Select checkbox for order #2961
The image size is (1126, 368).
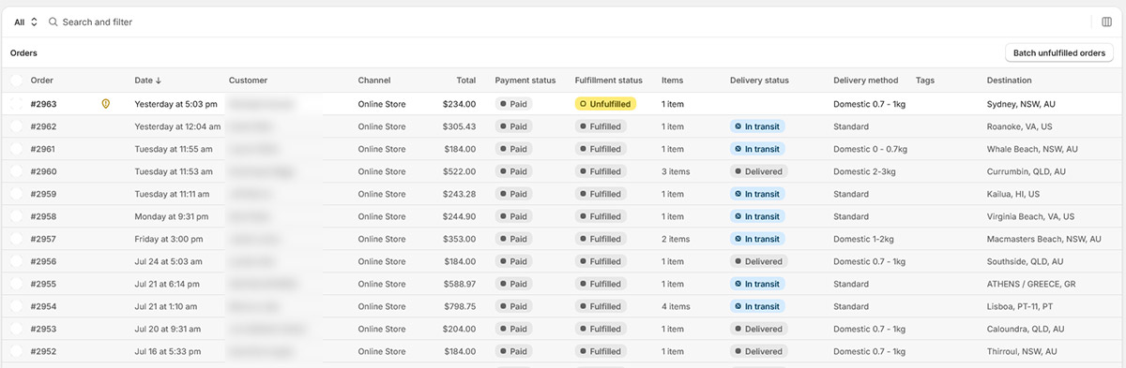pyautogui.click(x=16, y=149)
